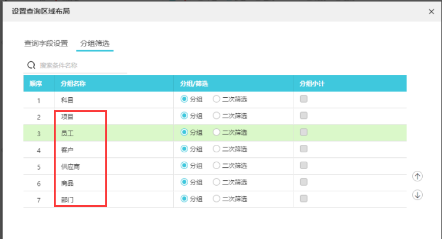Viewport: 442px width, 239px height.
Task: Select 分组 radio for 客户 row
Action: click(184, 149)
